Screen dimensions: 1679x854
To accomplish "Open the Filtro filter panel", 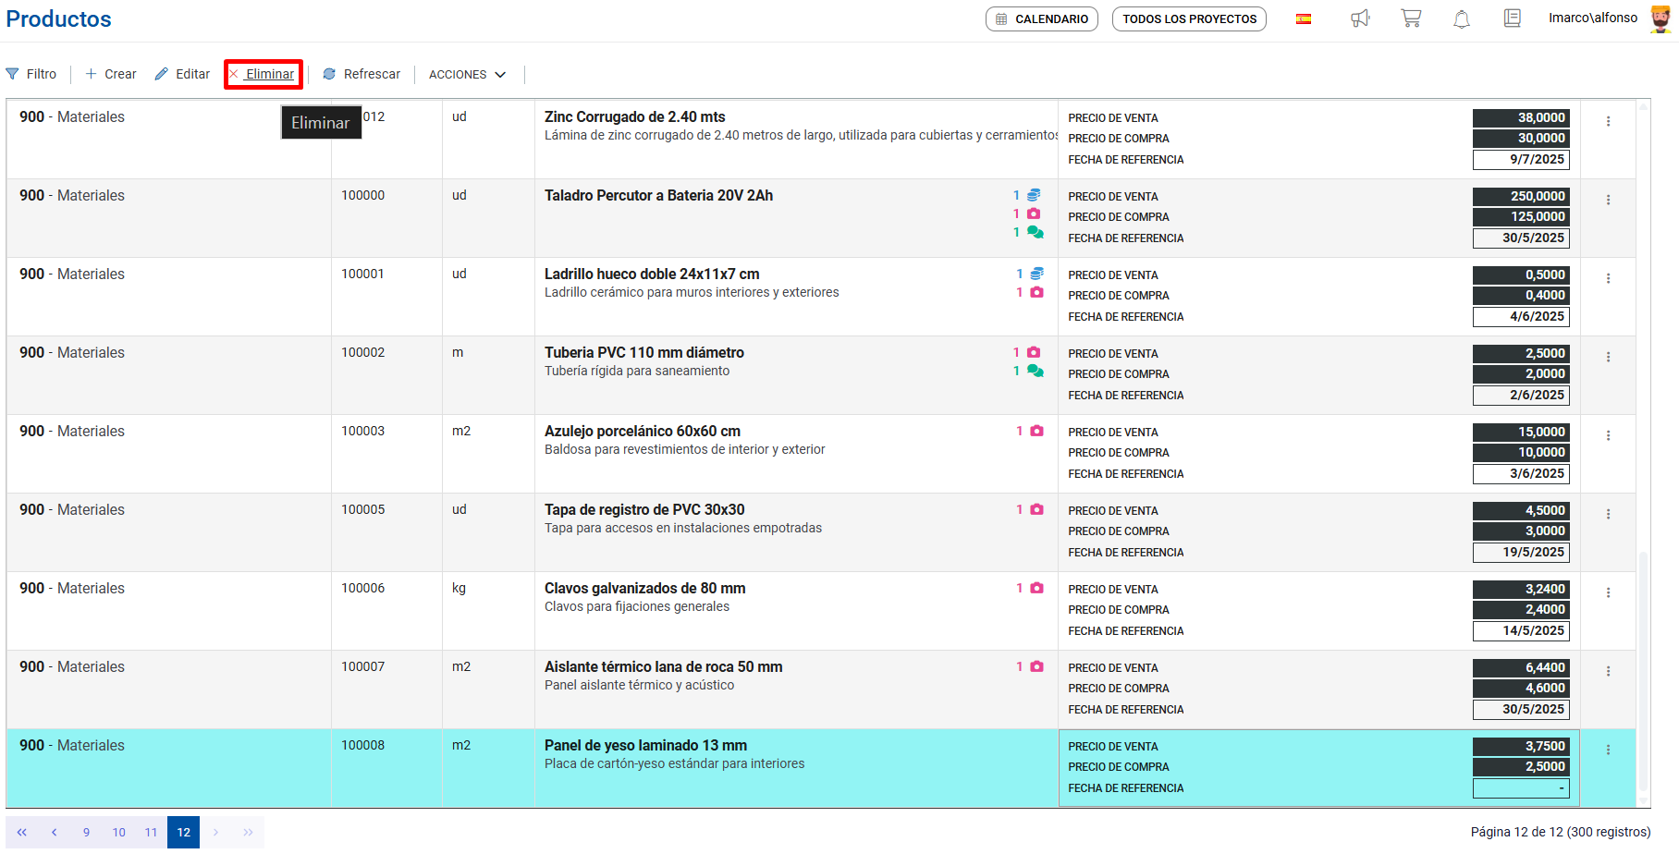I will [31, 75].
